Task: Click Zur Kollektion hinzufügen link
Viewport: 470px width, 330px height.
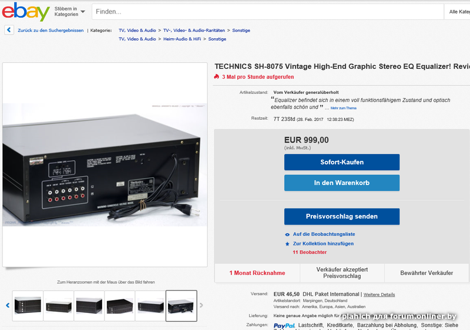Action: (x=323, y=244)
